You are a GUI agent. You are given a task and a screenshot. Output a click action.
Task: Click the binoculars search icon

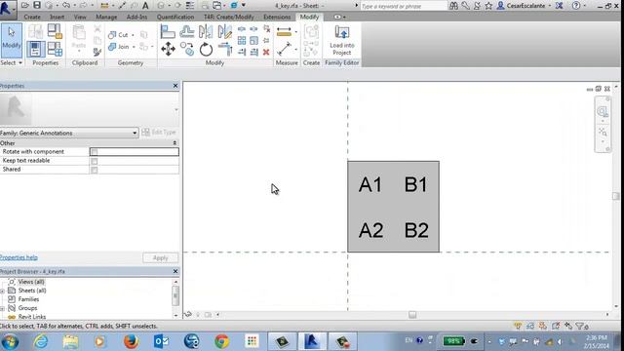click(x=453, y=6)
